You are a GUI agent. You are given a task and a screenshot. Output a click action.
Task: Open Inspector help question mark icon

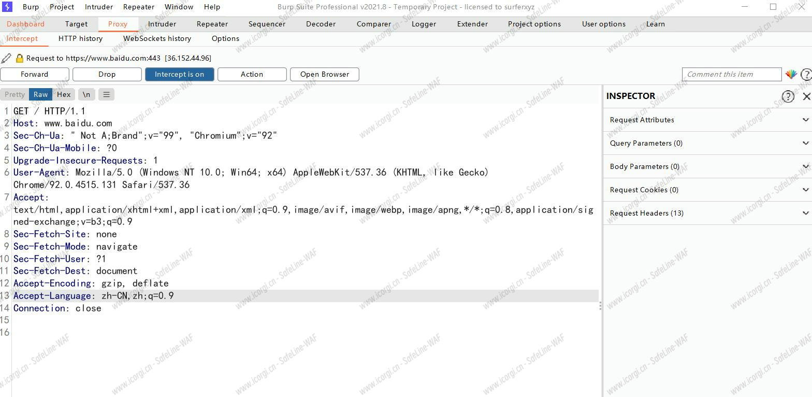[788, 96]
